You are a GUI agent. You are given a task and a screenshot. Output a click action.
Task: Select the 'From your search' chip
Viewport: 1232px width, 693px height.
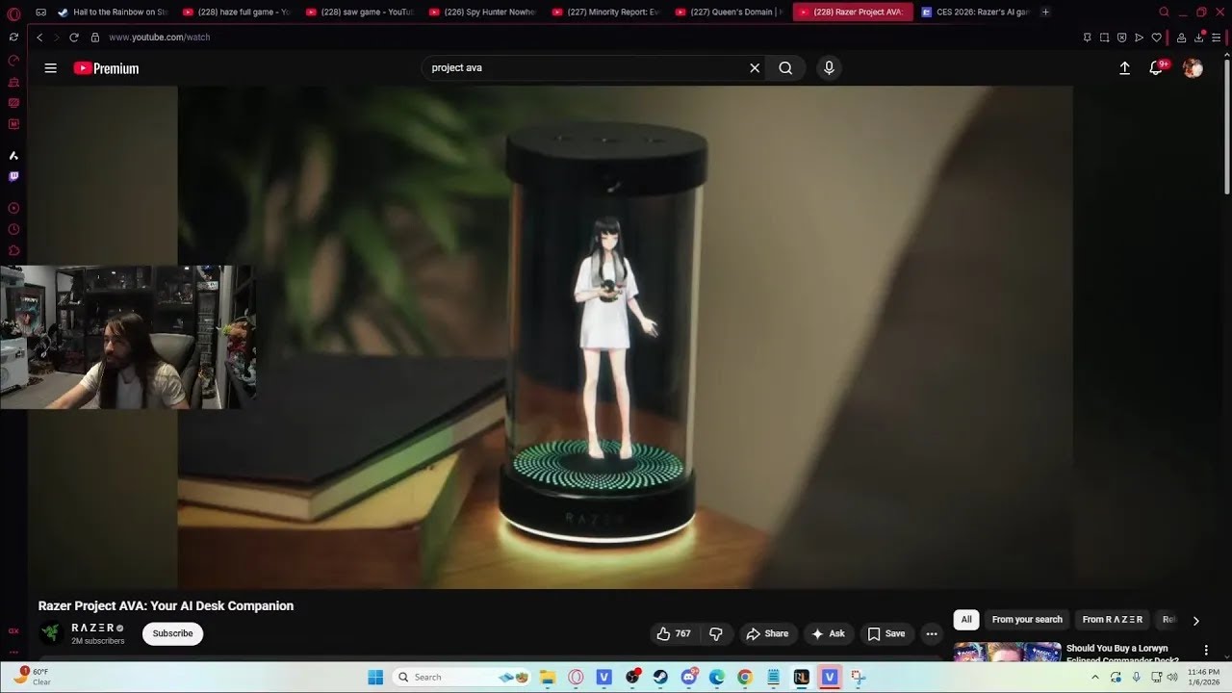pyautogui.click(x=1027, y=620)
